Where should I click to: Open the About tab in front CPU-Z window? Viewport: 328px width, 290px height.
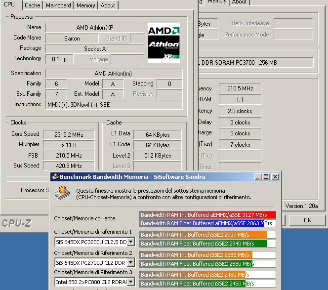pos(108,5)
